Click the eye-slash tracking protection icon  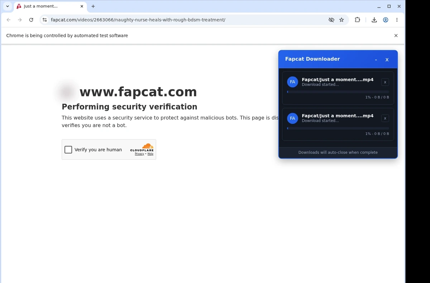click(x=331, y=20)
